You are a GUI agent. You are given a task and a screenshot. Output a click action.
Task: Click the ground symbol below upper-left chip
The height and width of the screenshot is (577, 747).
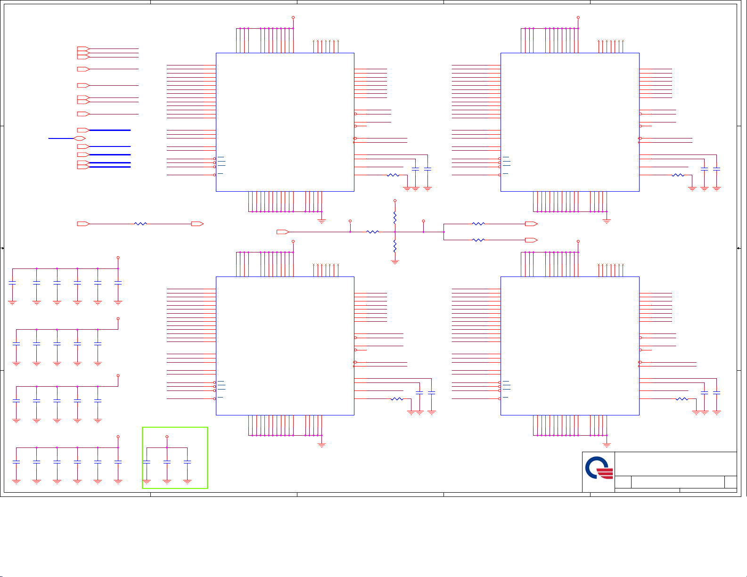coord(322,221)
